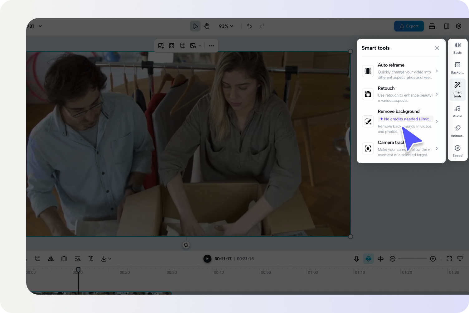Select the flip/mirror tool in timeline toolbar
The width and height of the screenshot is (469, 313).
(x=51, y=259)
